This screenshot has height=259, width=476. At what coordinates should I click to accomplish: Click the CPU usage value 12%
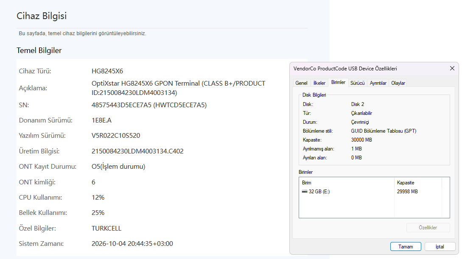click(98, 198)
